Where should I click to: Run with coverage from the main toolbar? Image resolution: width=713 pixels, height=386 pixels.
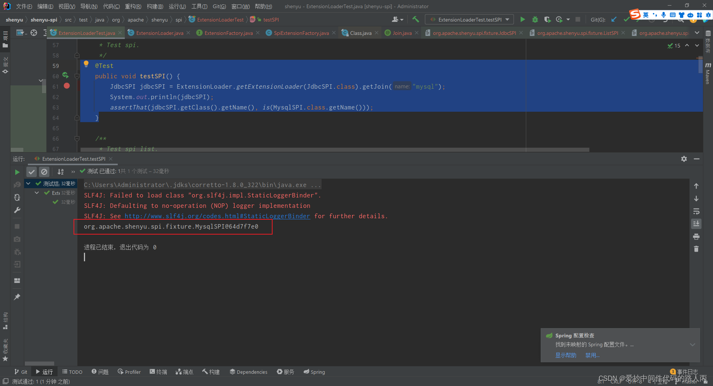547,19
